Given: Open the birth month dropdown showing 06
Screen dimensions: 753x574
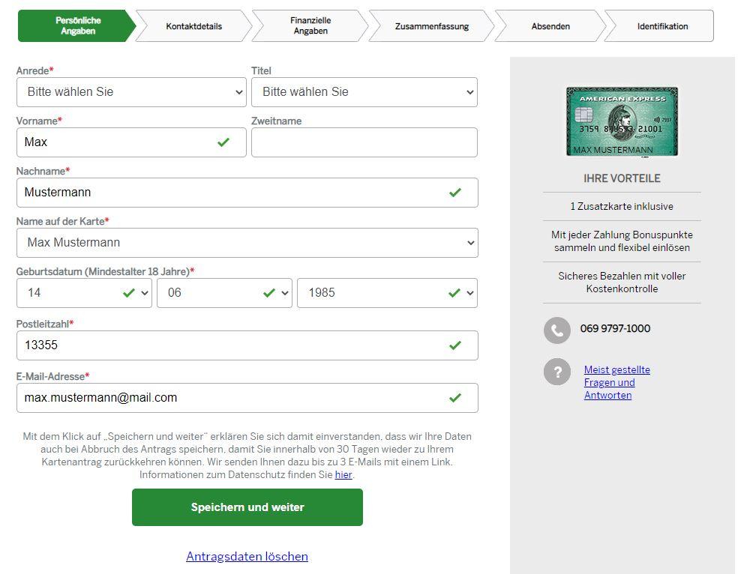Looking at the screenshot, I should click(224, 293).
